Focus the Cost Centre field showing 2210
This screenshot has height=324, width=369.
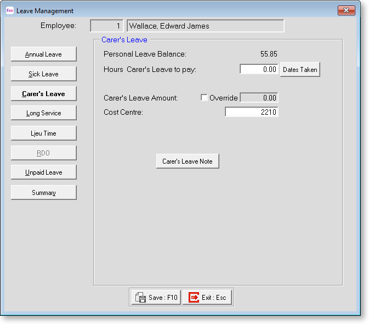[252, 112]
